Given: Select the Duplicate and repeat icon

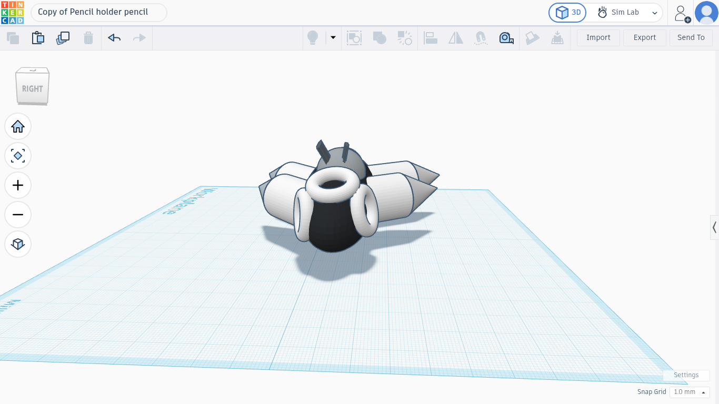Looking at the screenshot, I should [x=63, y=38].
